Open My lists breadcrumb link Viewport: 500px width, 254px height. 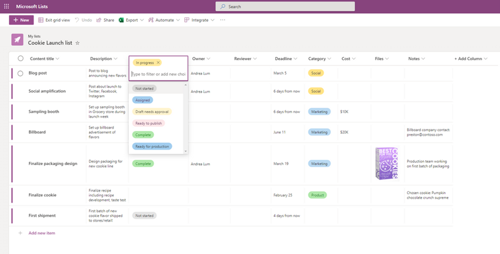34,36
